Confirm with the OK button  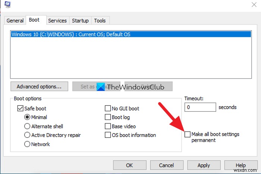tap(130, 165)
